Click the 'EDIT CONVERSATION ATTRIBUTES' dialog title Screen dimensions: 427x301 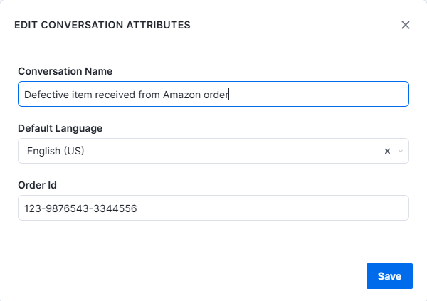[102, 25]
